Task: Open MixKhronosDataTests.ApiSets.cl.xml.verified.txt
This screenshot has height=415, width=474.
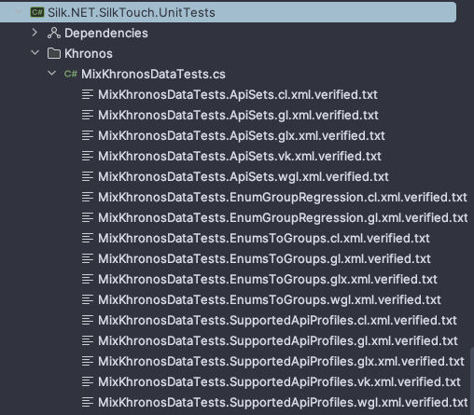Action: tap(238, 94)
